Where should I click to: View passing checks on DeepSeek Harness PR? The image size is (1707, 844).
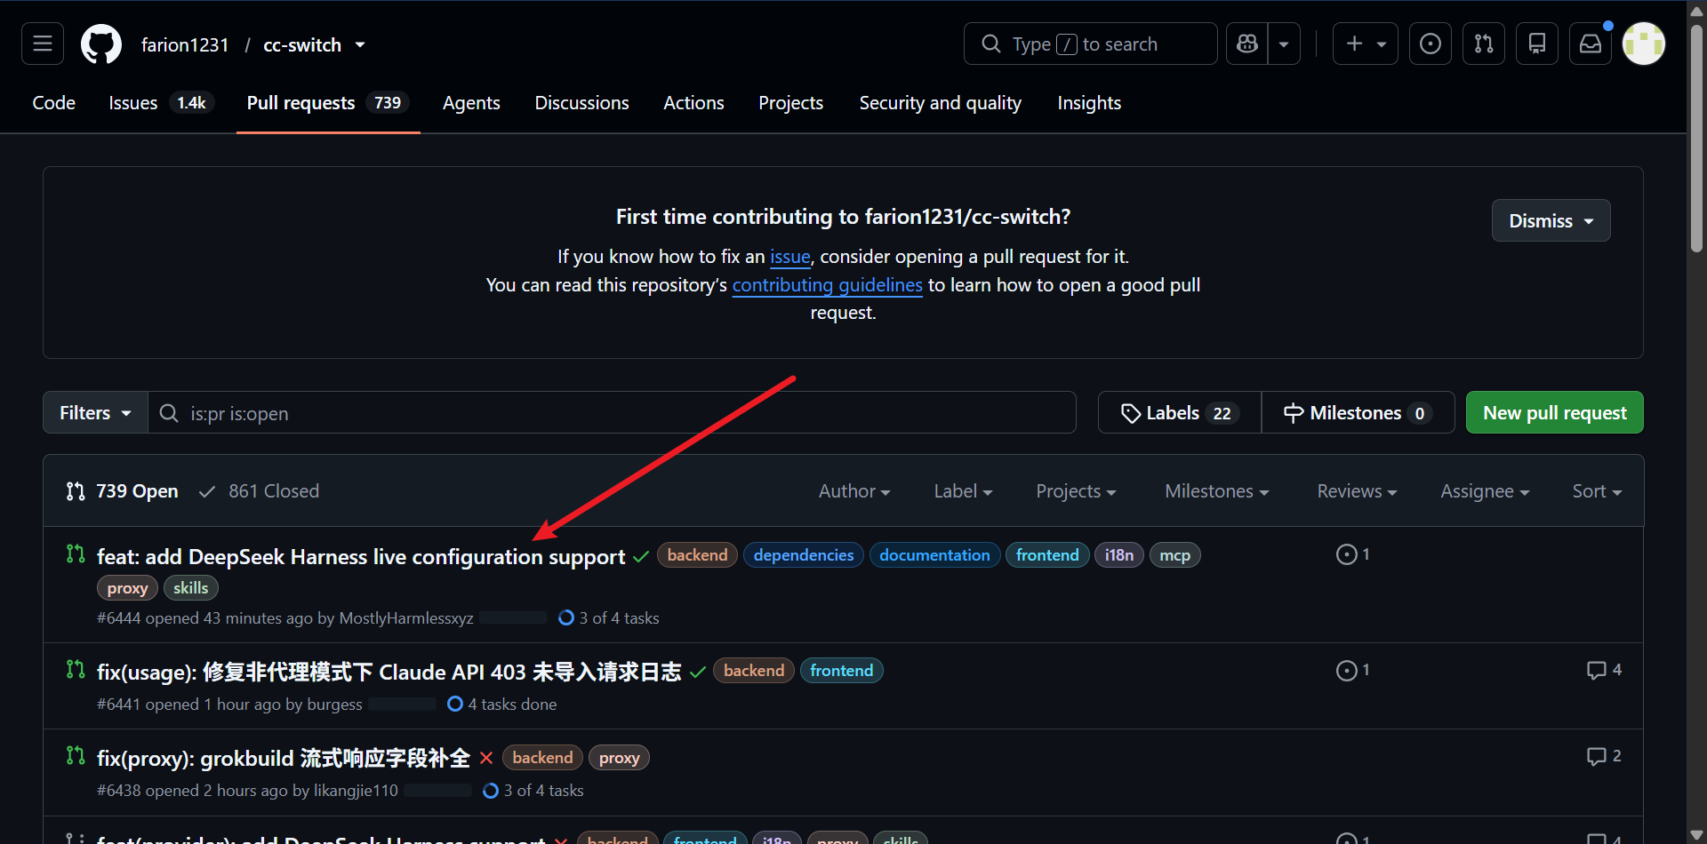point(640,556)
